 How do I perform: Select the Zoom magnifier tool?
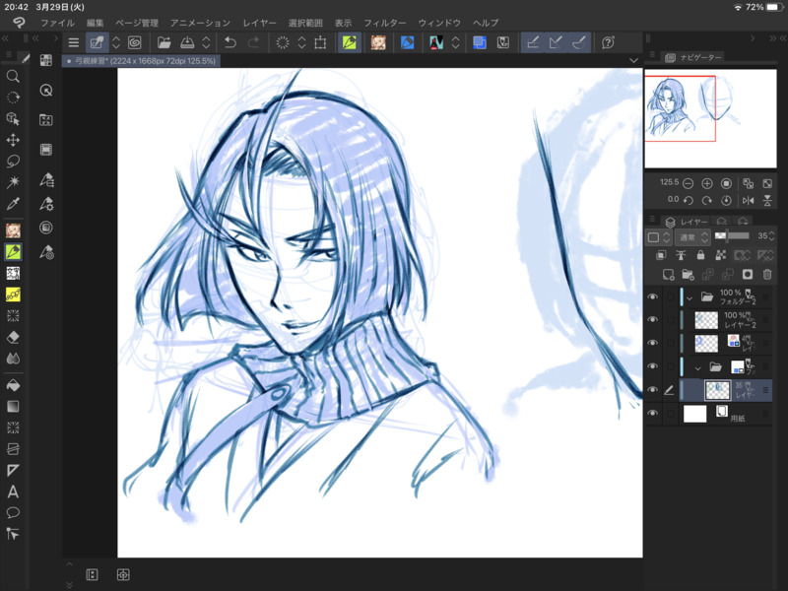[x=13, y=76]
